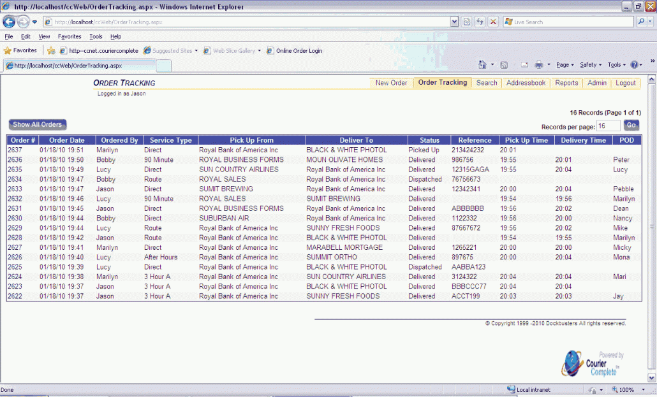Click the Home icon in command bar
The image size is (657, 397).
click(483, 65)
